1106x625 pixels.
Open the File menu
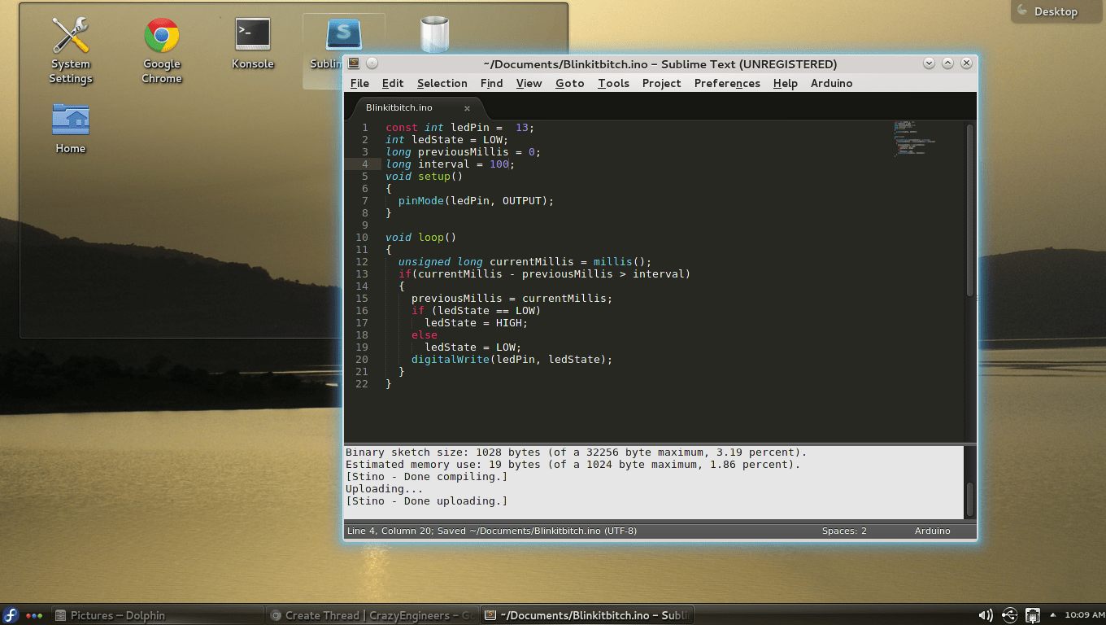359,83
